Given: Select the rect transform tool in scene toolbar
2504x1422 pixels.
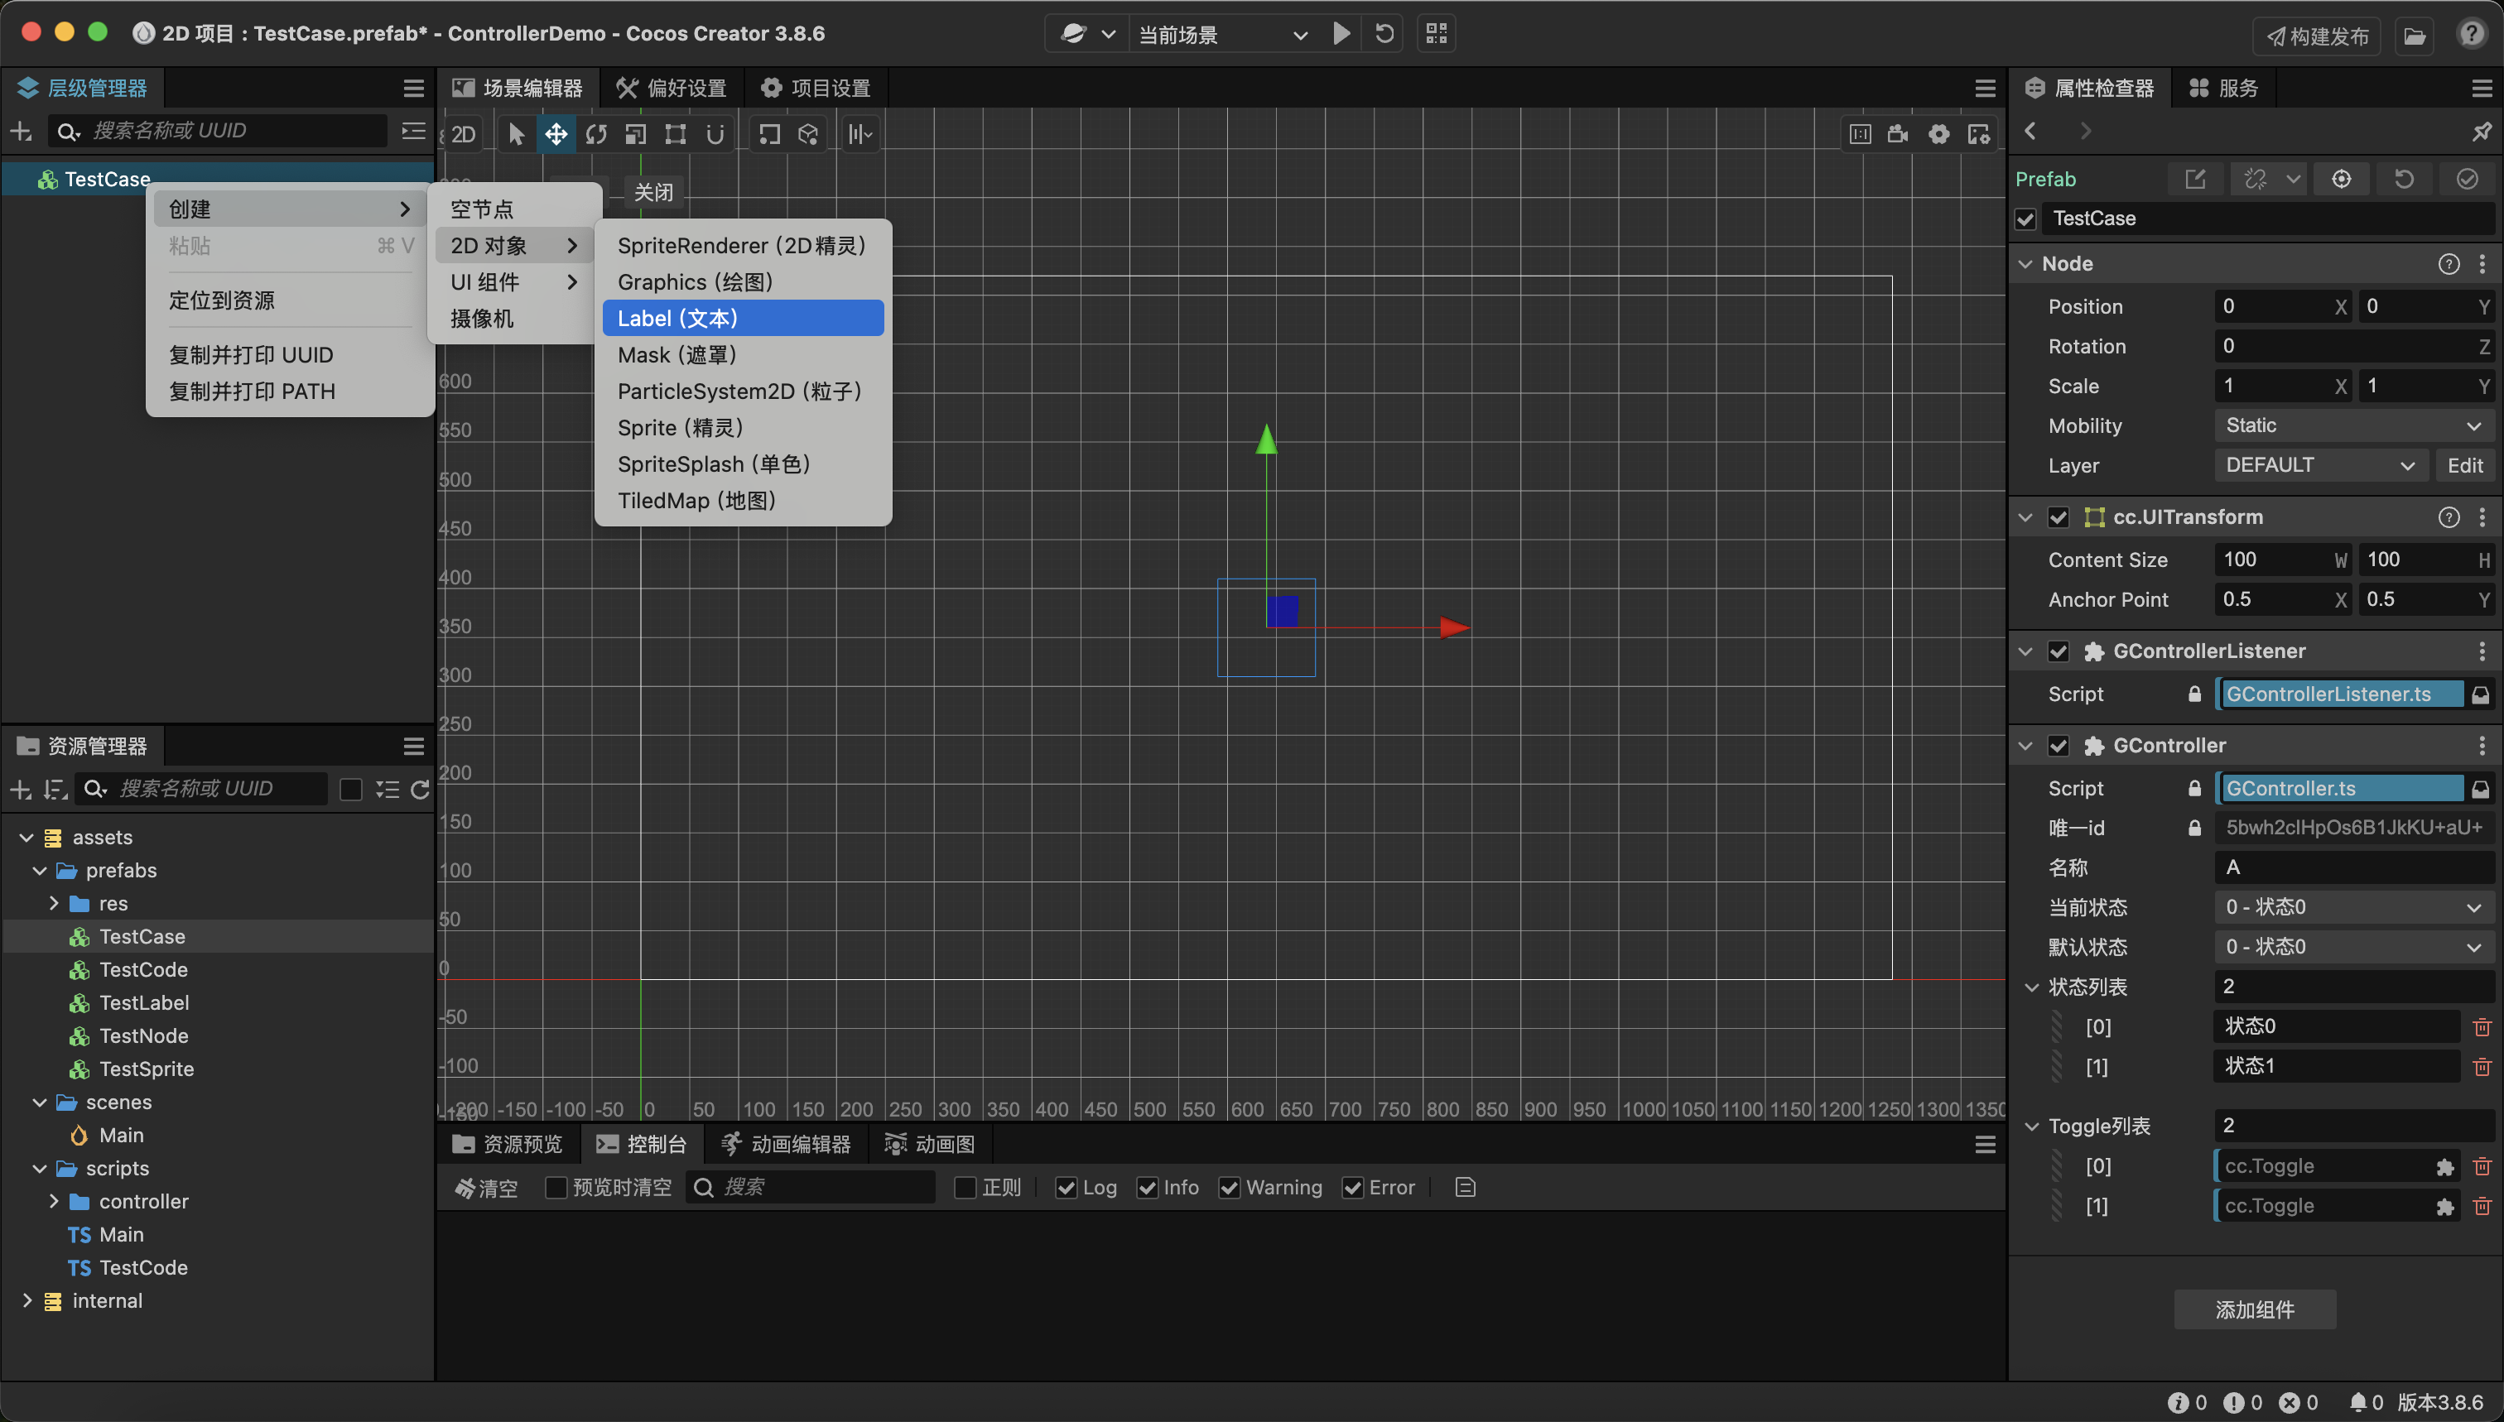Looking at the screenshot, I should coord(675,134).
